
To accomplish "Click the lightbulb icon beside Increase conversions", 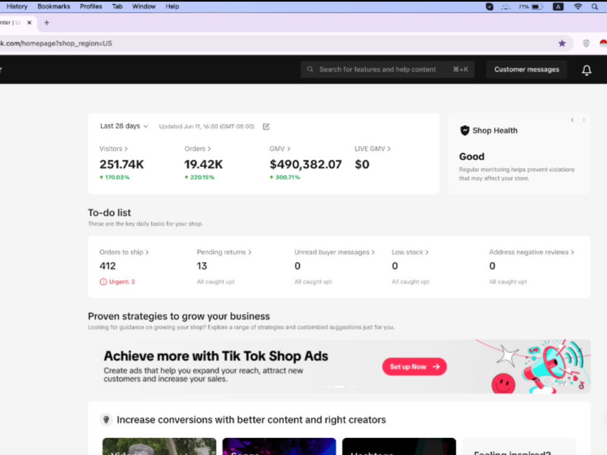I will click(106, 419).
